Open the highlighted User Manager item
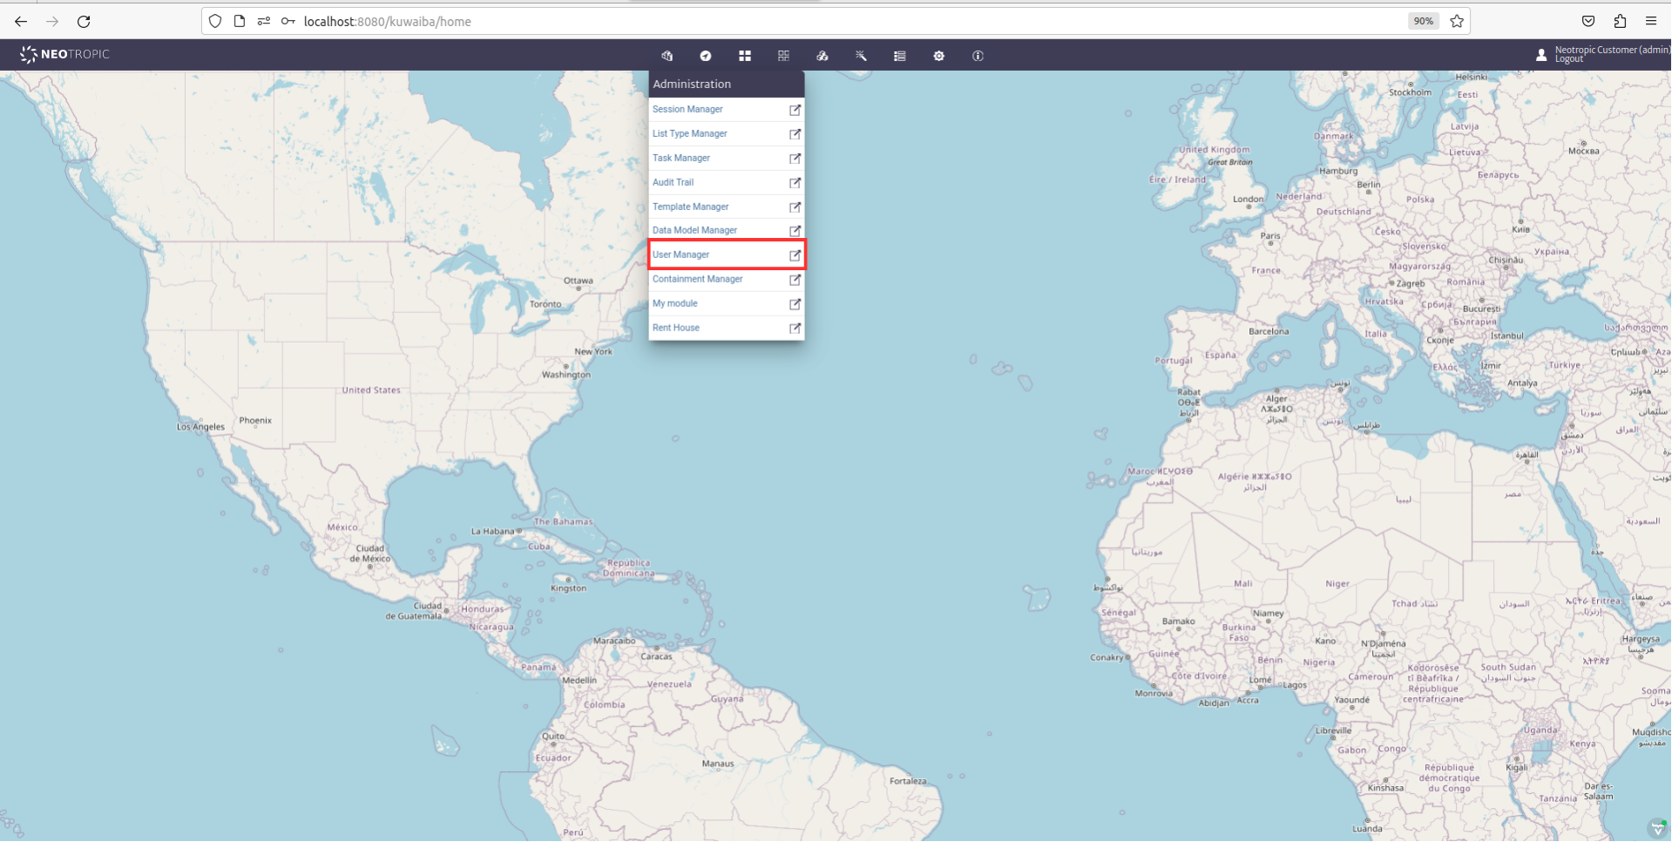The width and height of the screenshot is (1672, 842). click(x=680, y=255)
